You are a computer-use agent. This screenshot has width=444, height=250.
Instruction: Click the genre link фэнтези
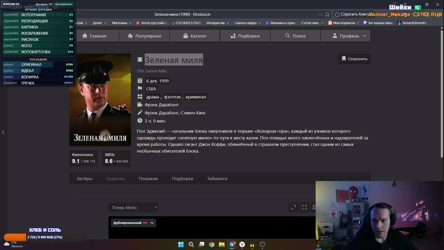point(172,97)
